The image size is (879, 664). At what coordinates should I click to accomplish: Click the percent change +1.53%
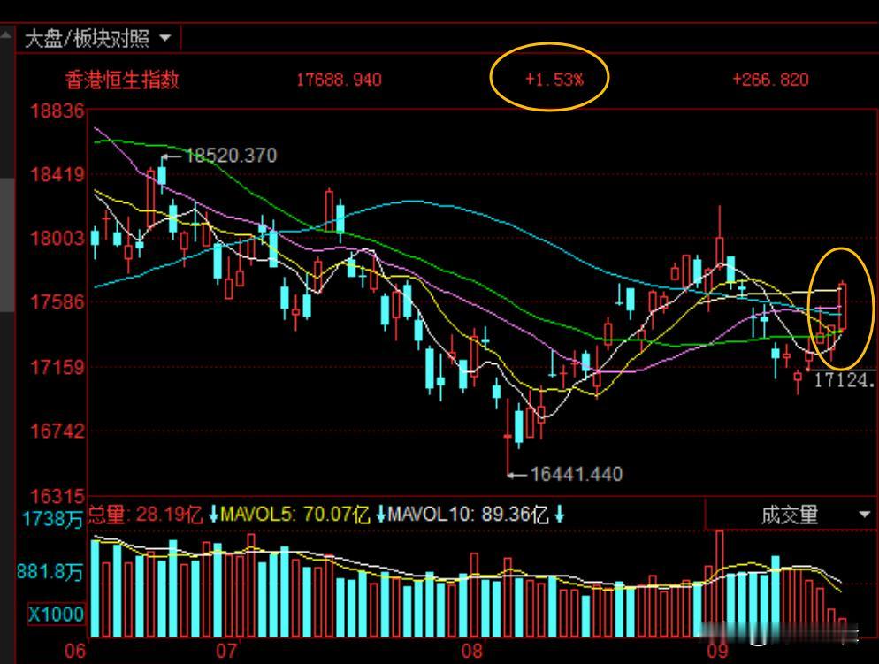click(x=554, y=79)
